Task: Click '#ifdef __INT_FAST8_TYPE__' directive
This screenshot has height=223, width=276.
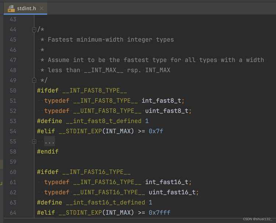Action: pos(82,91)
